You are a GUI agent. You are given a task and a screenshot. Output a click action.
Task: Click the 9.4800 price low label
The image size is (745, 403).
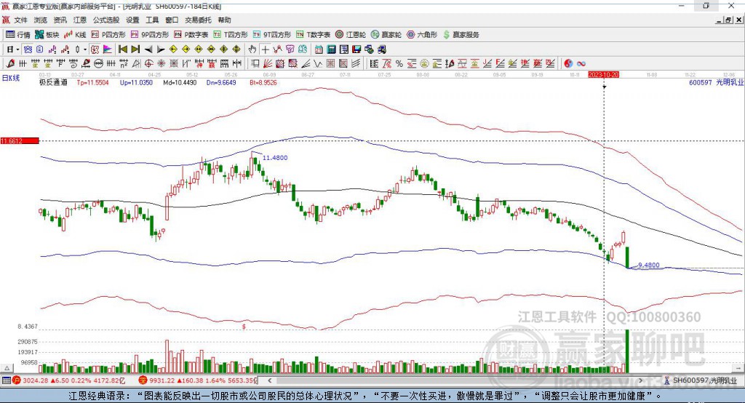(648, 266)
